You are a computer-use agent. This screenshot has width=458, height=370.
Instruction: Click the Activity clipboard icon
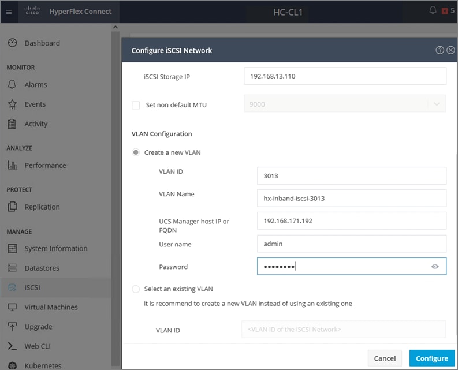pyautogui.click(x=12, y=124)
